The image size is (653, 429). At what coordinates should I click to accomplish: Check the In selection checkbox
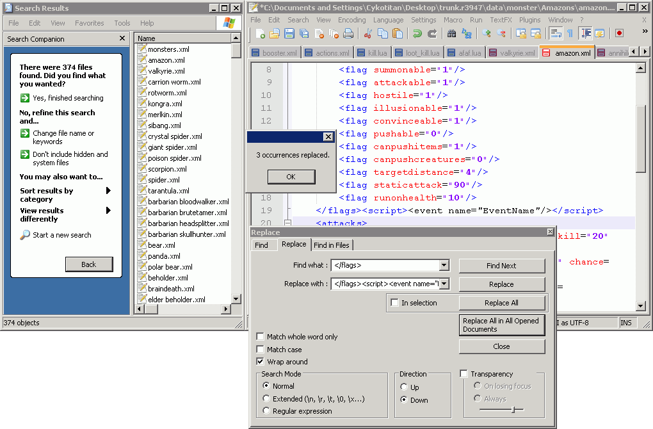click(x=394, y=303)
